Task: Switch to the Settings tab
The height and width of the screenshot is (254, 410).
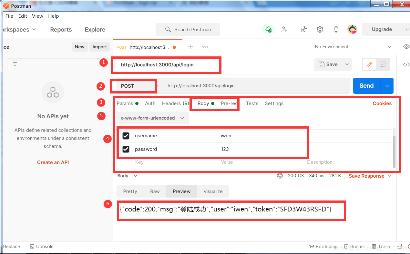Action: pos(274,103)
